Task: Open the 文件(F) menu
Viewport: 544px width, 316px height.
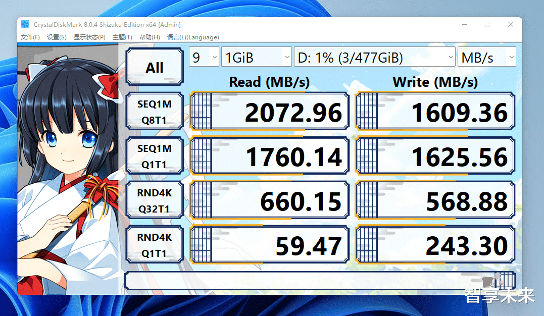Action: pos(30,37)
